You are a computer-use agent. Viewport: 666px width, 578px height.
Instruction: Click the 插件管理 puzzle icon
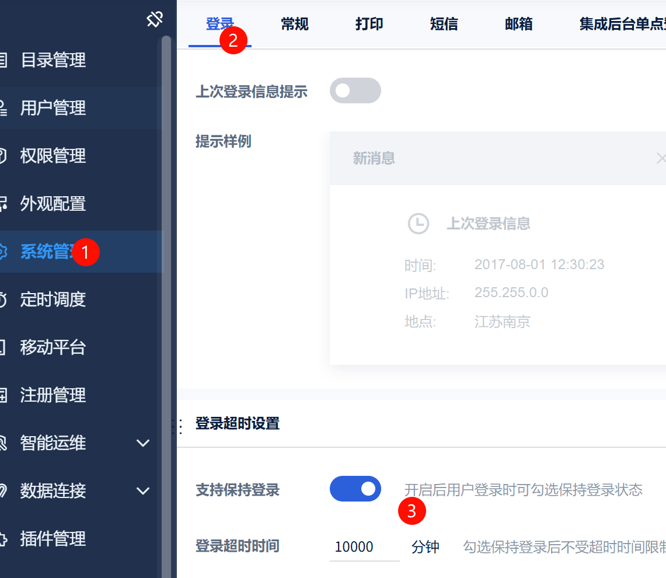point(3,539)
